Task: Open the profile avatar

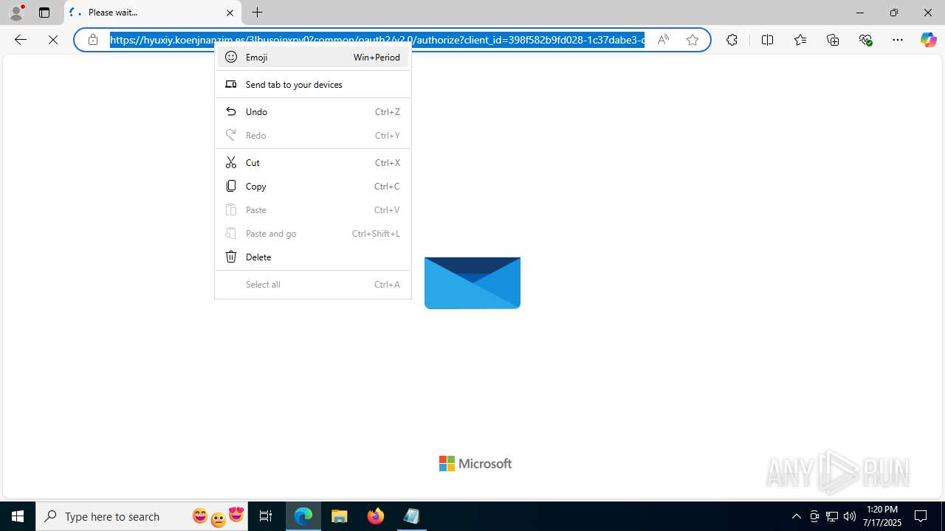Action: 16,13
